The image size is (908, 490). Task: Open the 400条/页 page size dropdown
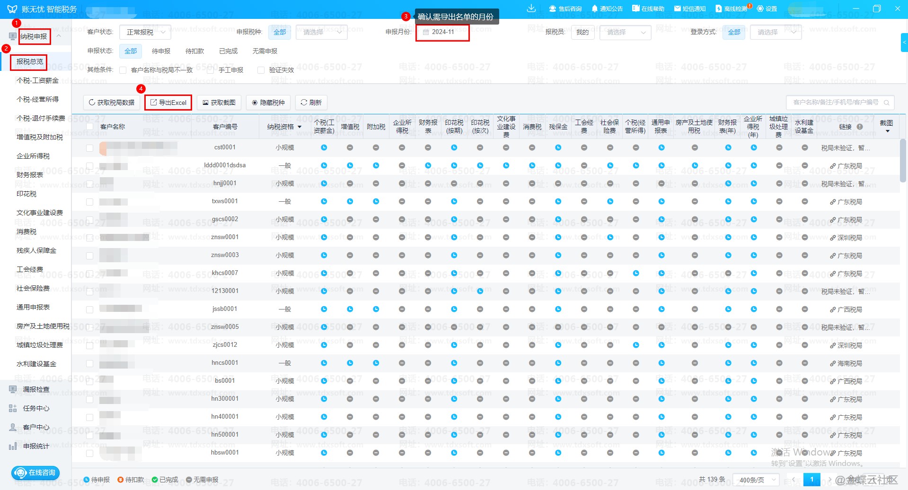point(756,480)
